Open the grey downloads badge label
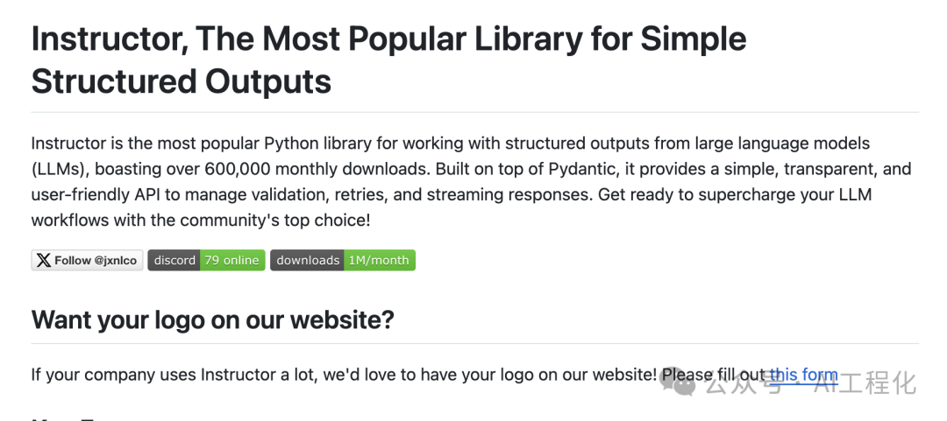This screenshot has width=947, height=421. point(308,261)
